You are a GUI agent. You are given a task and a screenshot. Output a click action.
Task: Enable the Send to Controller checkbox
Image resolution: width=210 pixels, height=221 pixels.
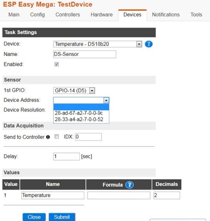coord(57,136)
